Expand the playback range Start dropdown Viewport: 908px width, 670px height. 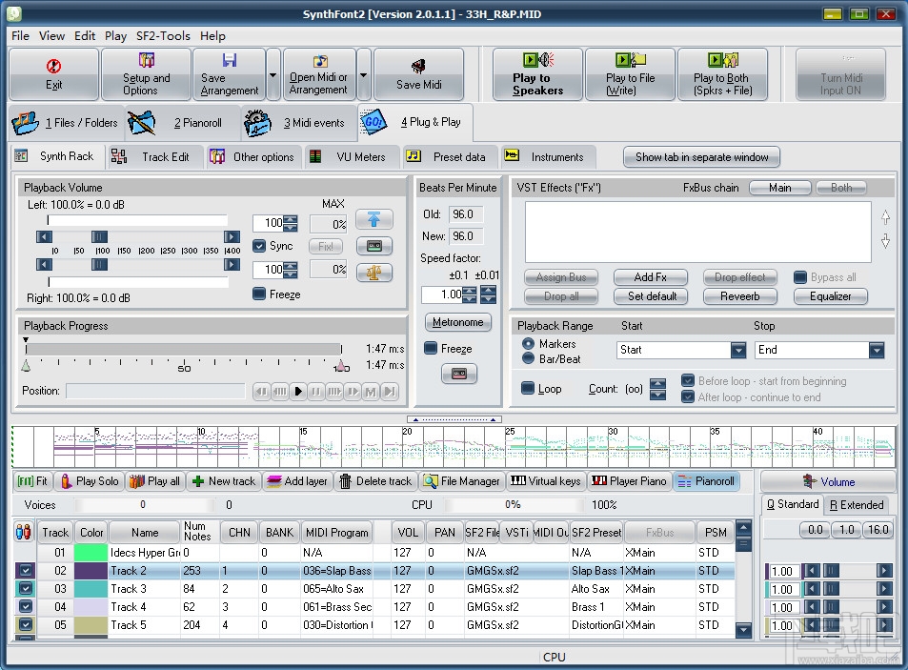click(x=737, y=351)
